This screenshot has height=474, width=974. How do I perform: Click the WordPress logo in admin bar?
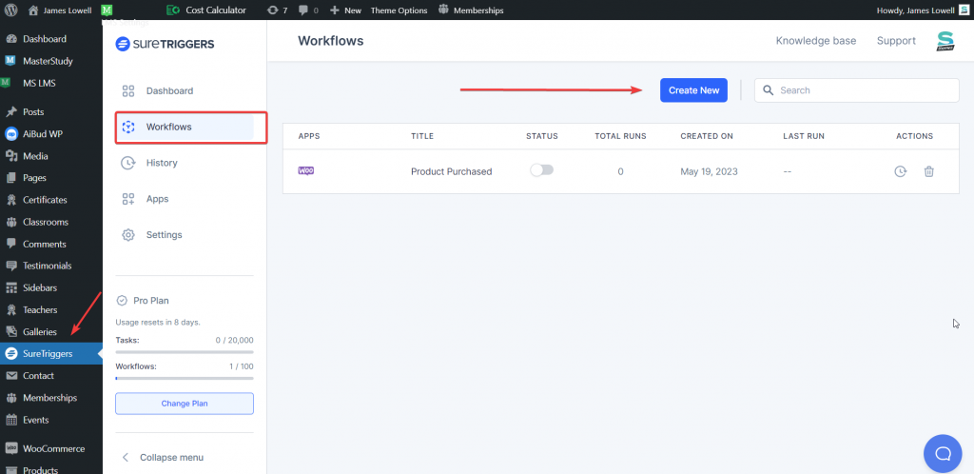pos(13,10)
